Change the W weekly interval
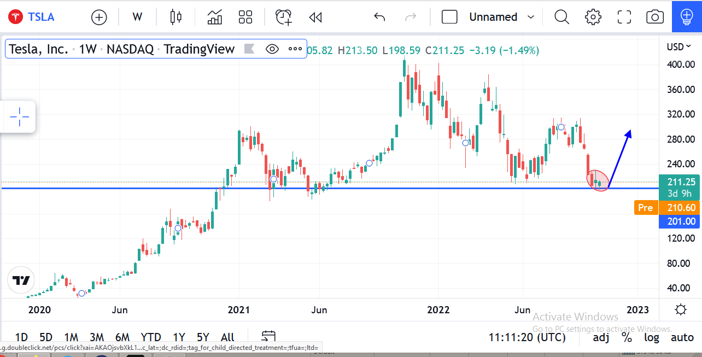This screenshot has height=357, width=702. [137, 17]
